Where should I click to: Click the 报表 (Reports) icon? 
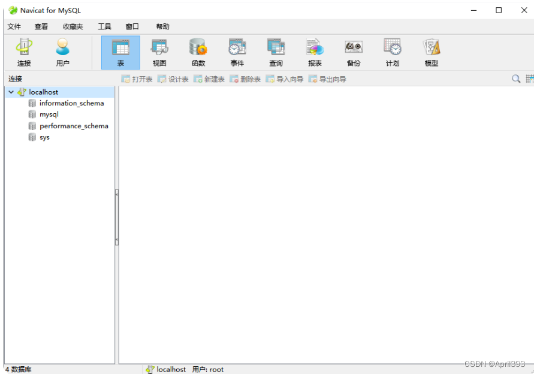(315, 52)
